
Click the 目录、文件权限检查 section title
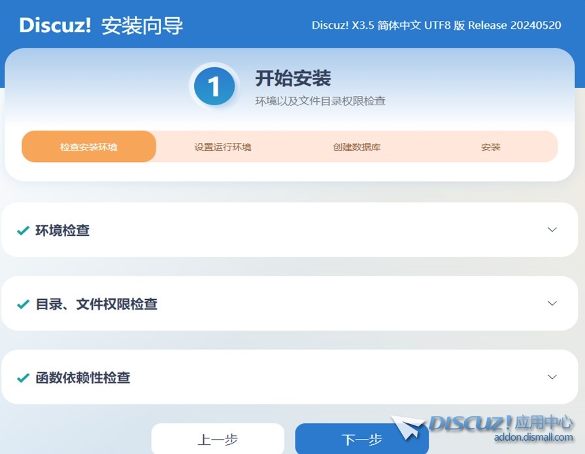(x=97, y=304)
